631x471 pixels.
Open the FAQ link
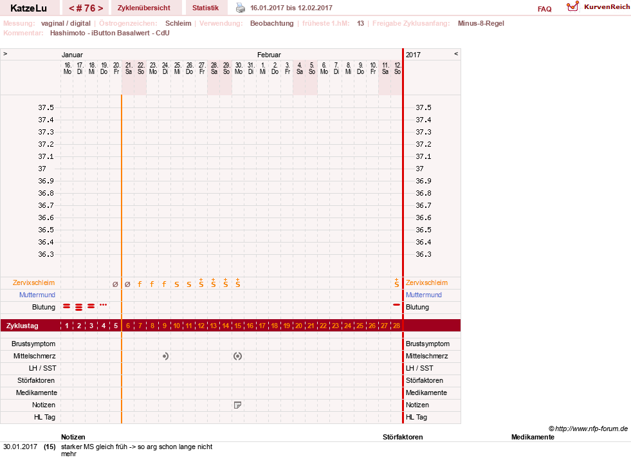pyautogui.click(x=544, y=9)
